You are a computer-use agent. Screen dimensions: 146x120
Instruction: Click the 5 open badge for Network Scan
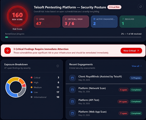pyautogui.click(x=123, y=90)
